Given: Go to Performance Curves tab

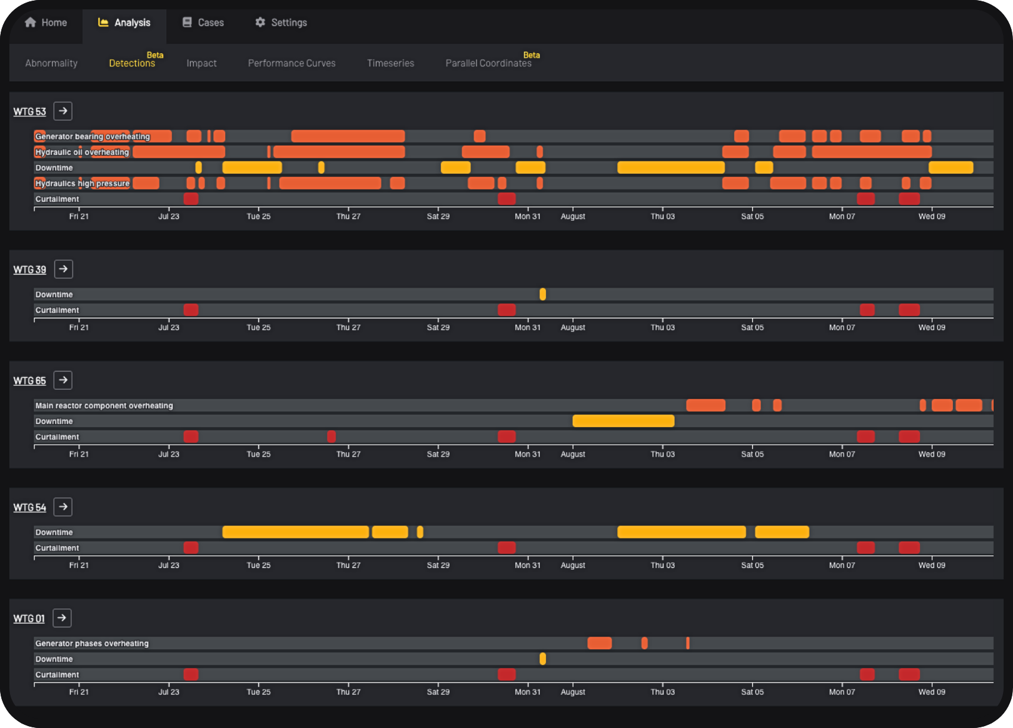Looking at the screenshot, I should click(x=291, y=63).
